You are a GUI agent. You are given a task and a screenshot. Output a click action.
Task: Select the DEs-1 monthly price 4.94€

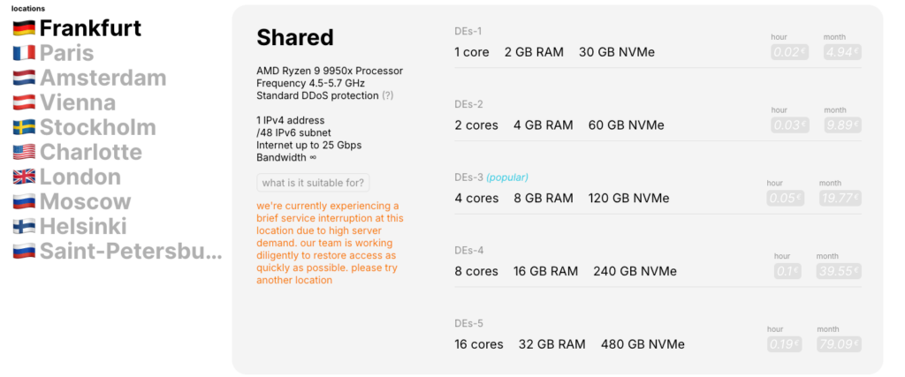coord(842,52)
